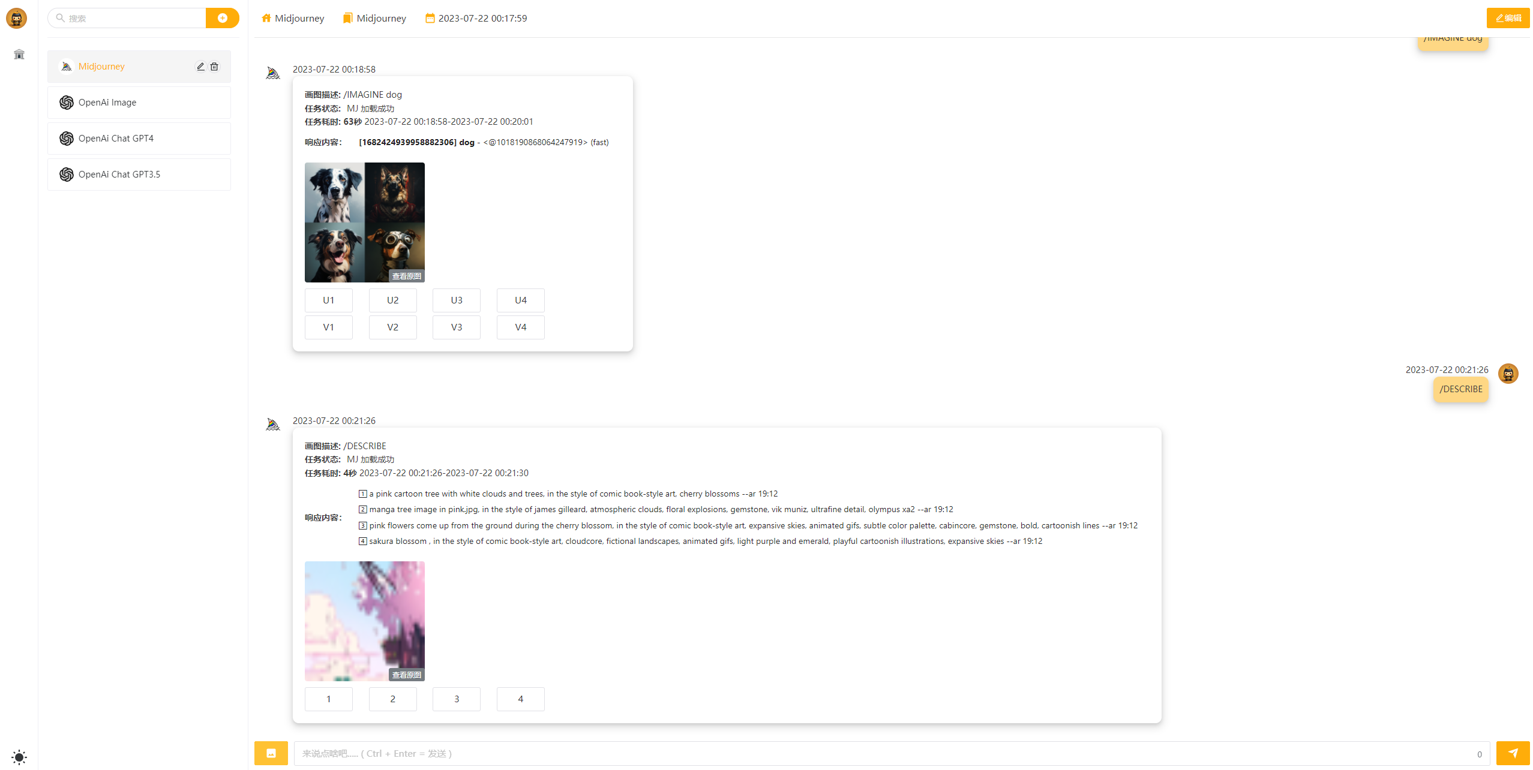This screenshot has height=770, width=1533.
Task: Open the museum building sidebar icon
Action: pos(19,55)
